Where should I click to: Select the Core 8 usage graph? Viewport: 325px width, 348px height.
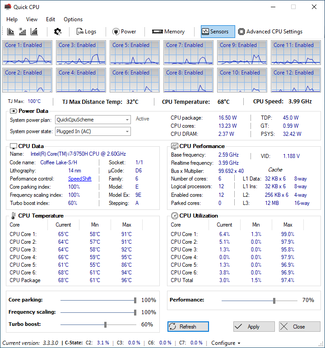click(x=189, y=80)
